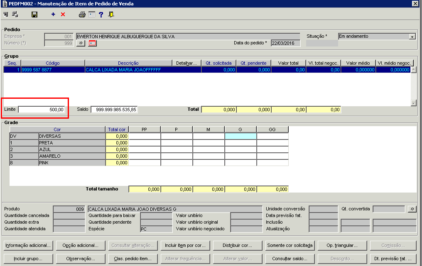Click the yellow exit door icon
The image size is (422, 266).
click(x=111, y=15)
